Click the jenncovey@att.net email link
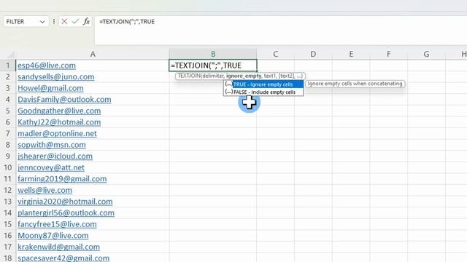This screenshot has height=262, width=467. [x=51, y=167]
